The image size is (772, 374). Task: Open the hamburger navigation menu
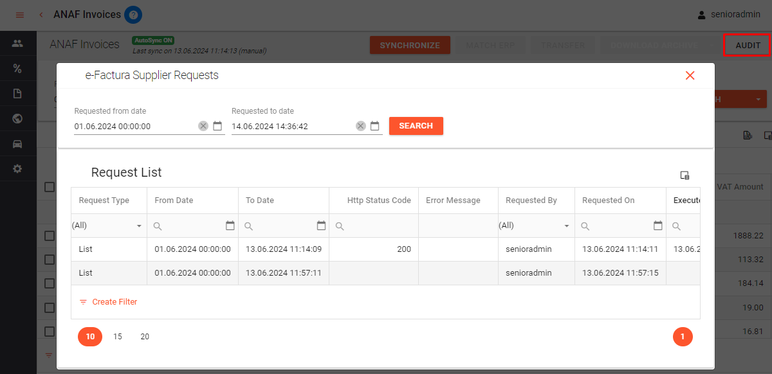pos(19,14)
